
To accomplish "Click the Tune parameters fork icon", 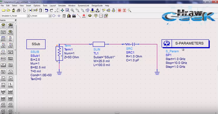I will pos(96,16).
